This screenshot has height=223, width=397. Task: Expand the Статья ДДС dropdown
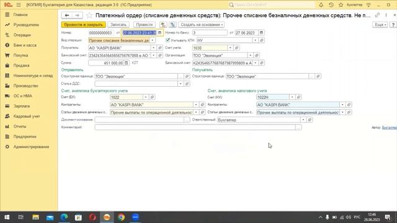pyautogui.click(x=181, y=84)
